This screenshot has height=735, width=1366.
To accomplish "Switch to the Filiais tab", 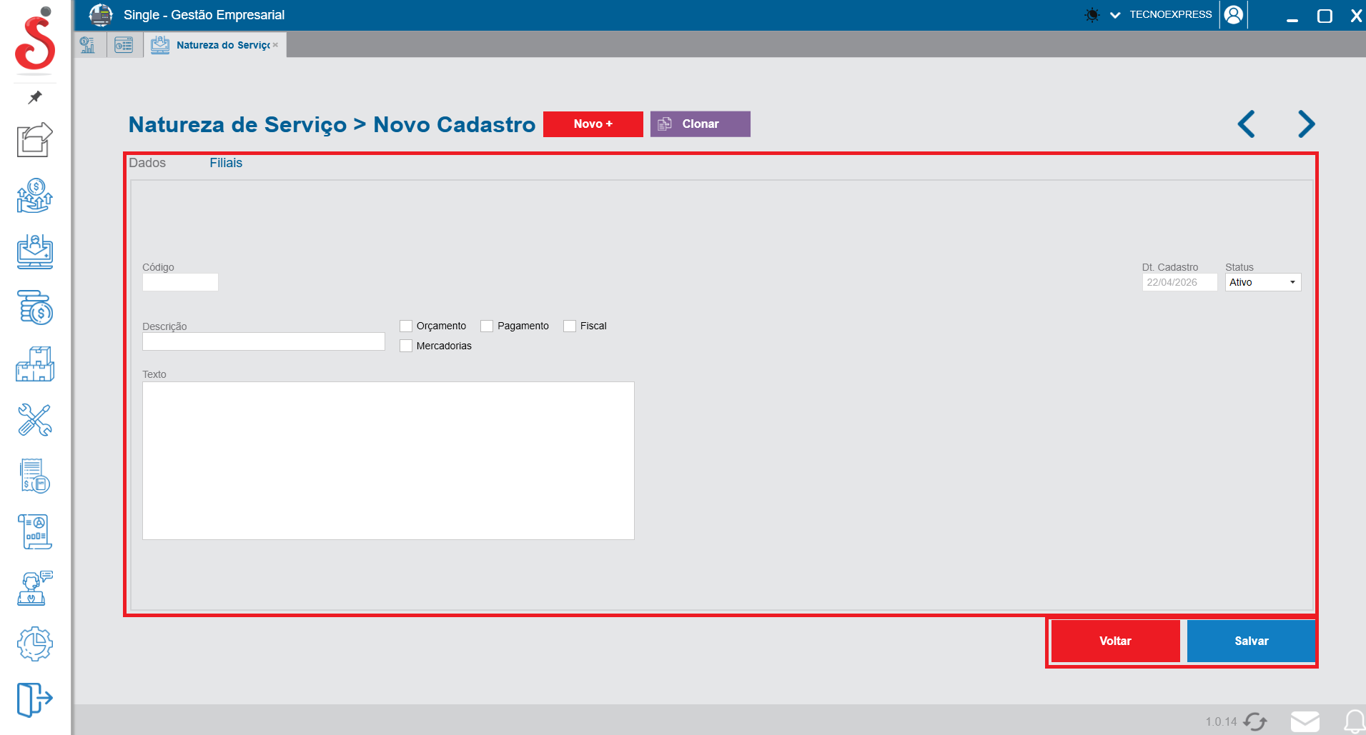I will coord(226,163).
